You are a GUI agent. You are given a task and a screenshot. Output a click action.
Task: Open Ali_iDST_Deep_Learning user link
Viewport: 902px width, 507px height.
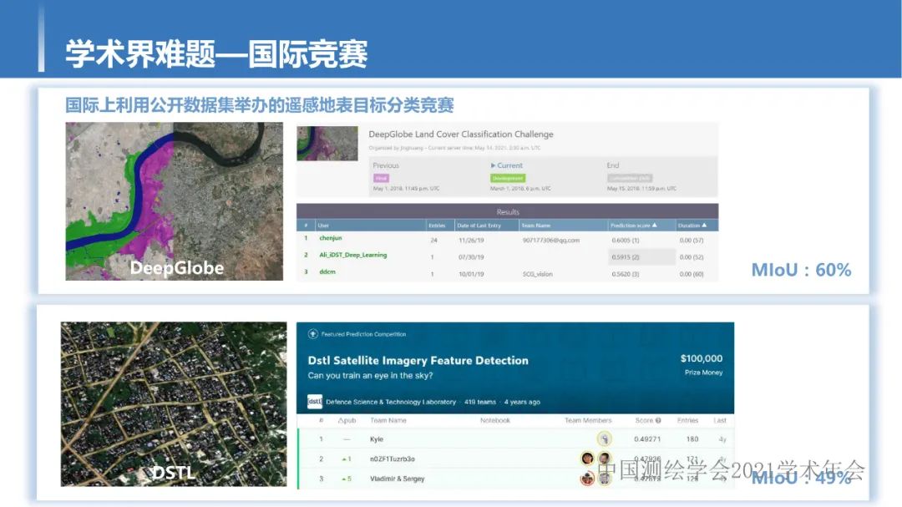pyautogui.click(x=353, y=255)
